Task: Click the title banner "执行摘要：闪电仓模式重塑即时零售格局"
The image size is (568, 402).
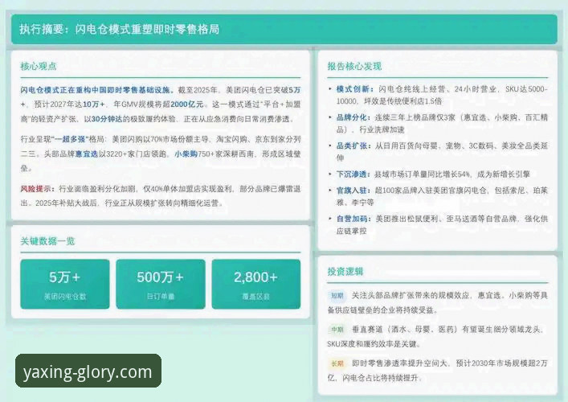Action: point(284,30)
